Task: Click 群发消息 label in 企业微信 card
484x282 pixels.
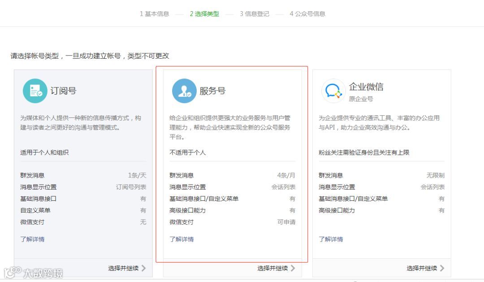Action: pyautogui.click(x=331, y=175)
